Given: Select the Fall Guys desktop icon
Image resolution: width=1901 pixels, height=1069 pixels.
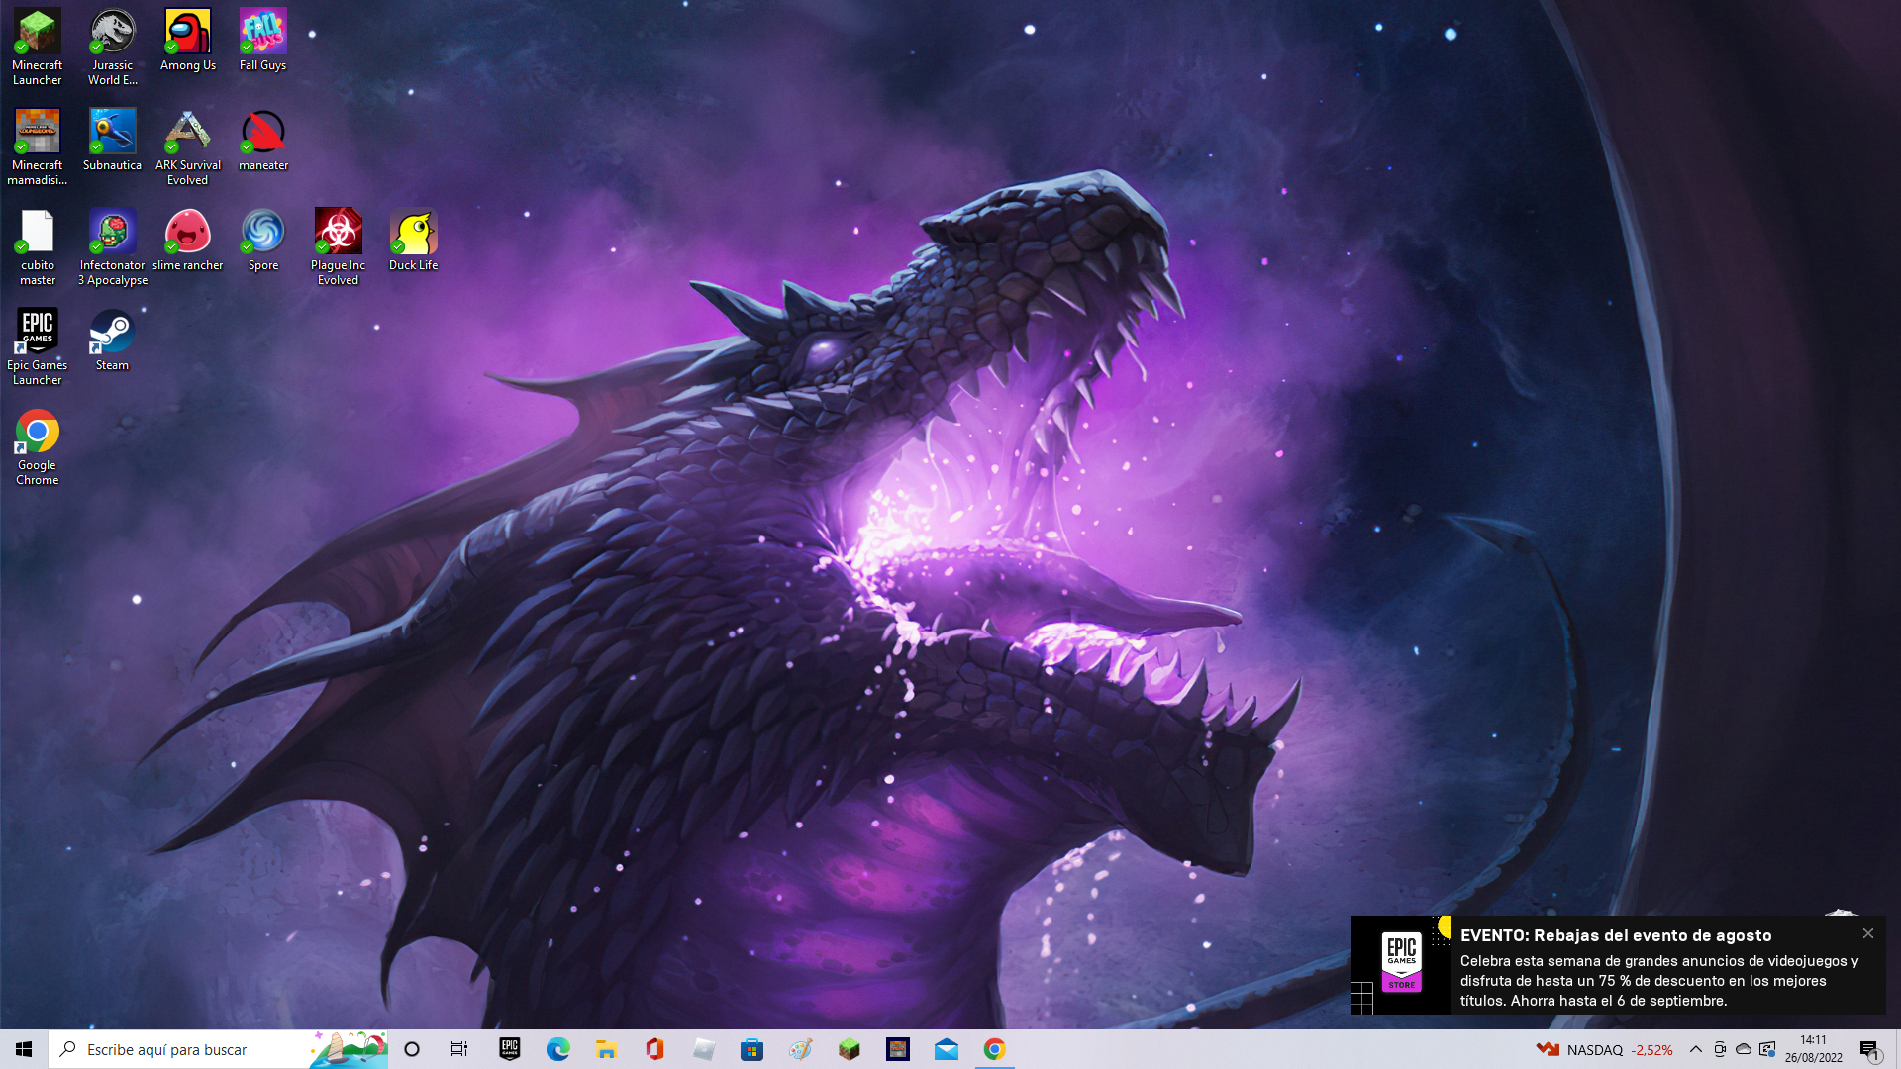Looking at the screenshot, I should pyautogui.click(x=263, y=40).
